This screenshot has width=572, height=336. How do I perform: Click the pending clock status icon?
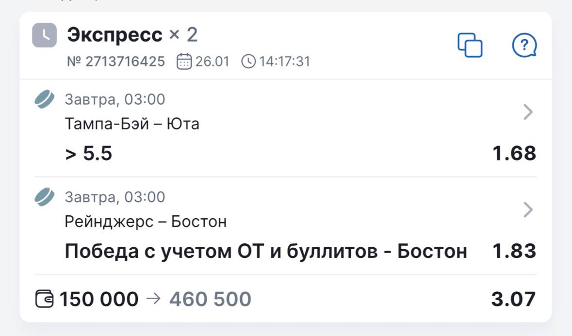[x=45, y=35]
